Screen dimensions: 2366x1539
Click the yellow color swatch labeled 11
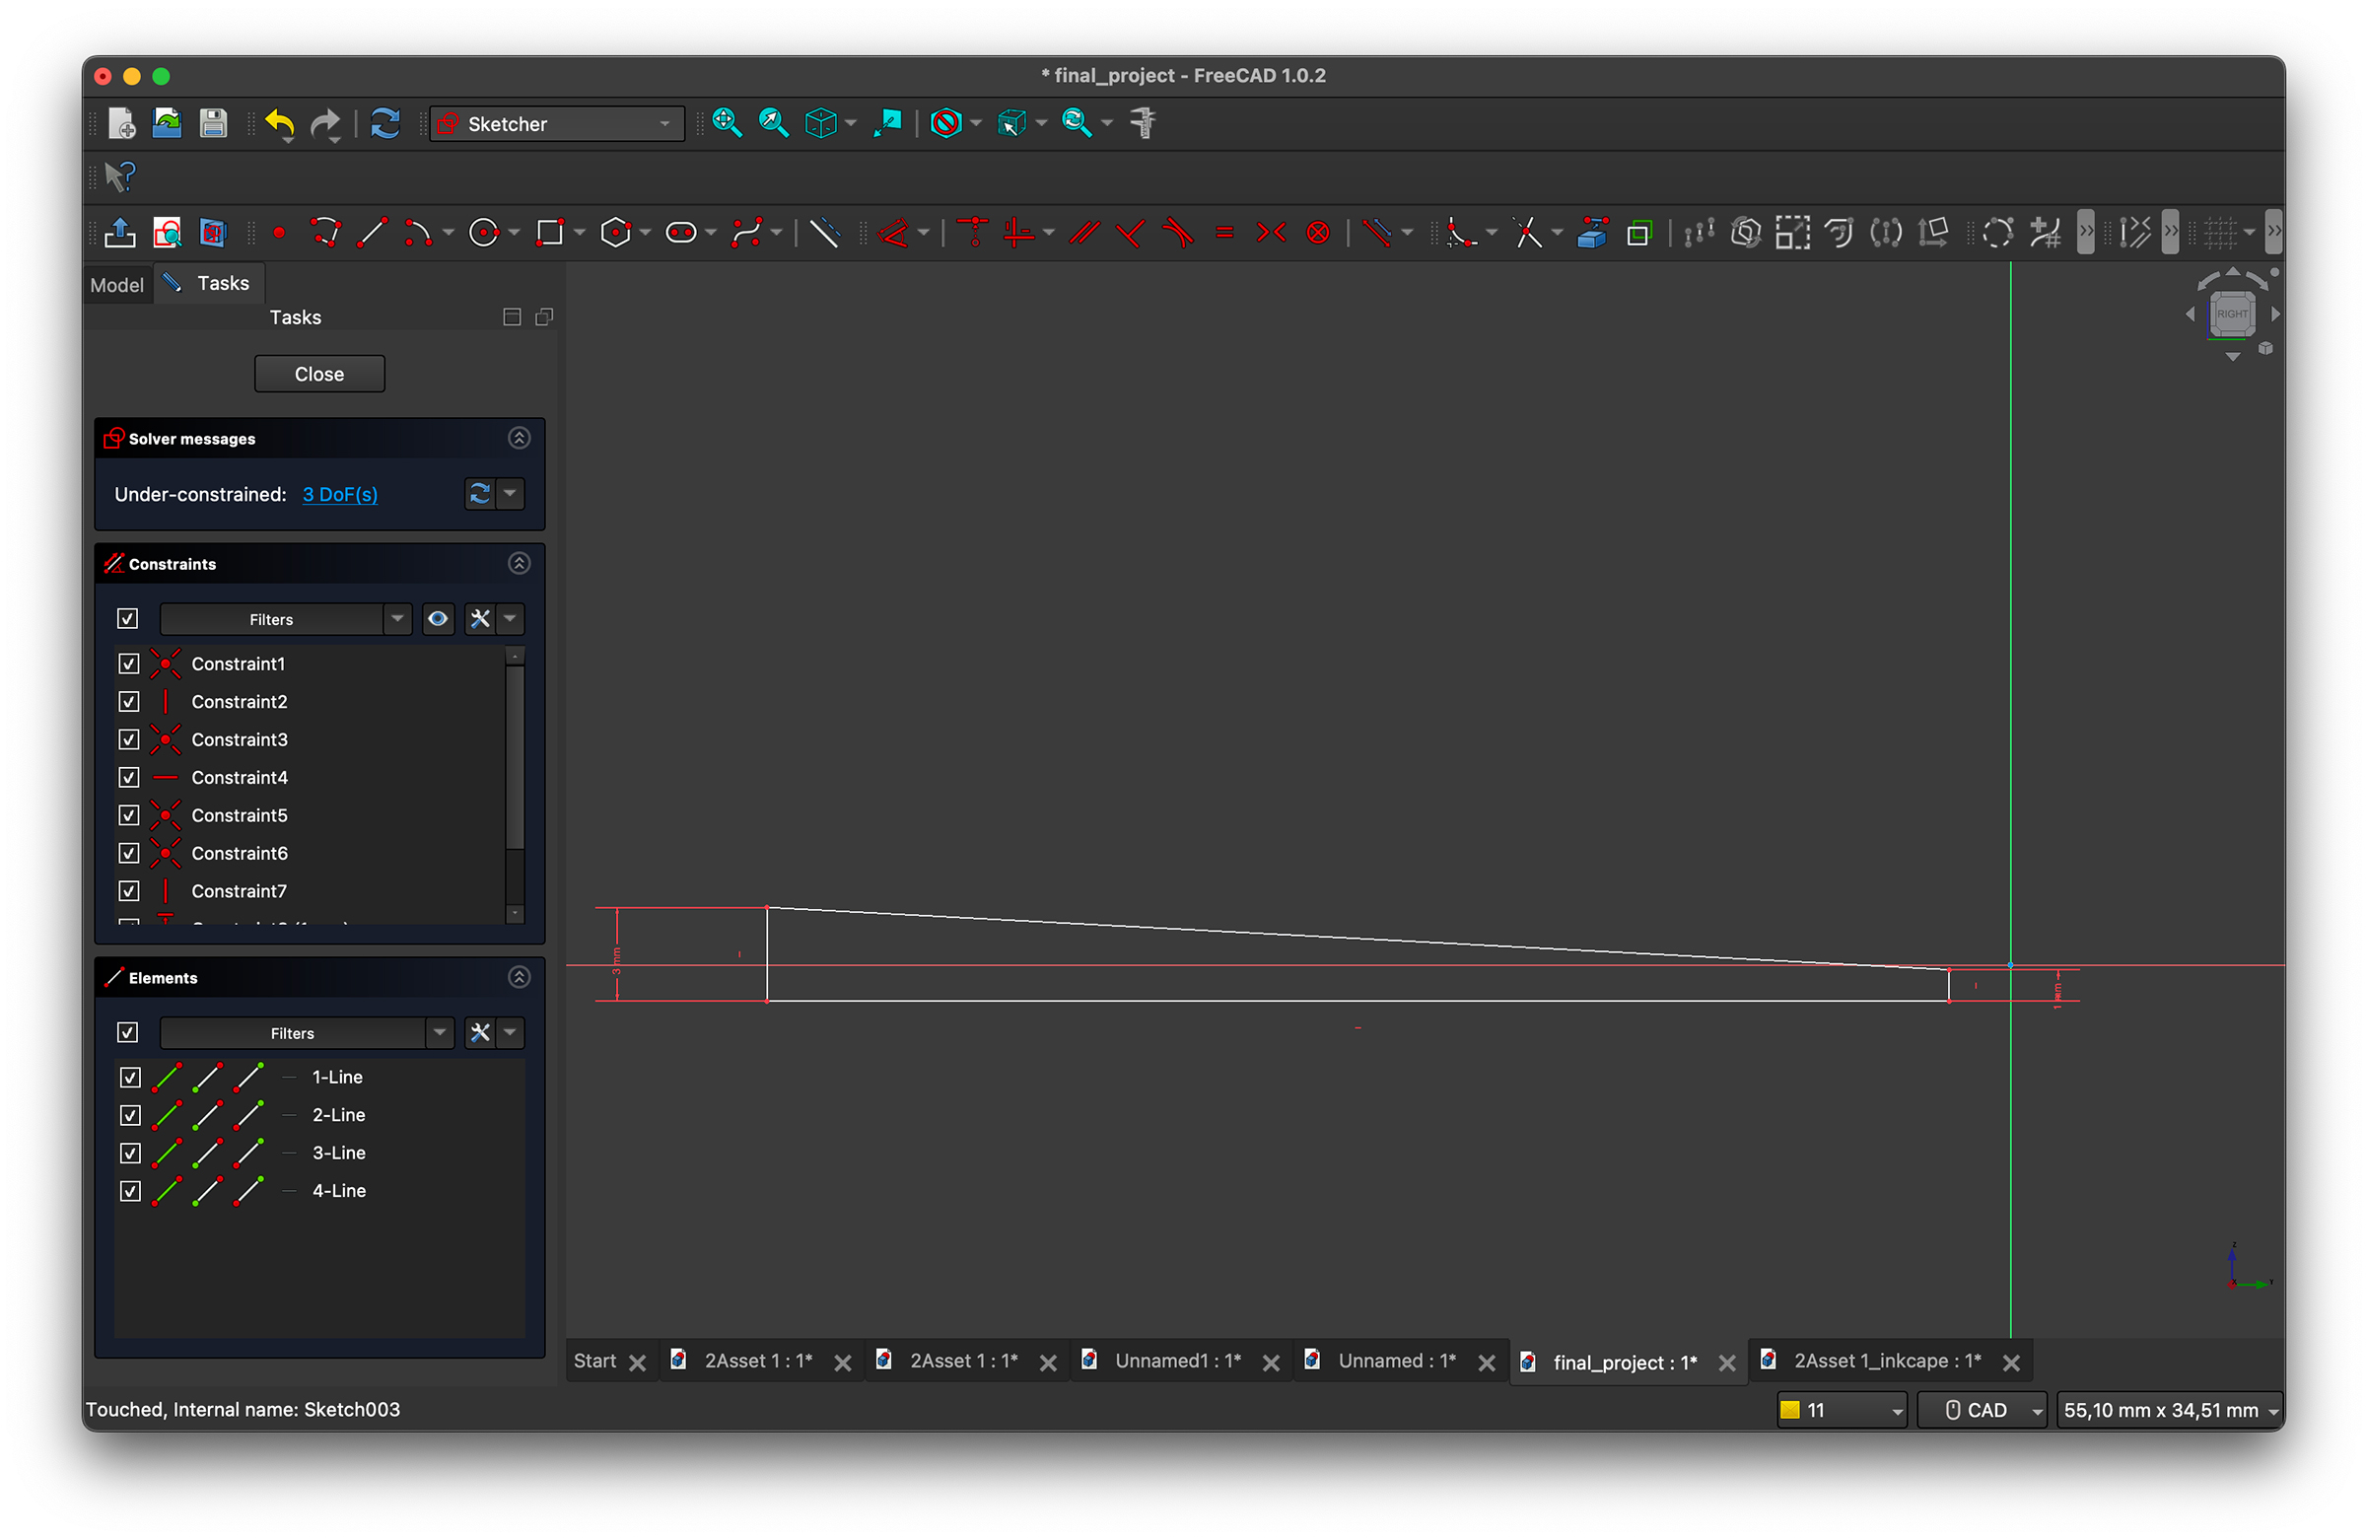pos(1789,1410)
